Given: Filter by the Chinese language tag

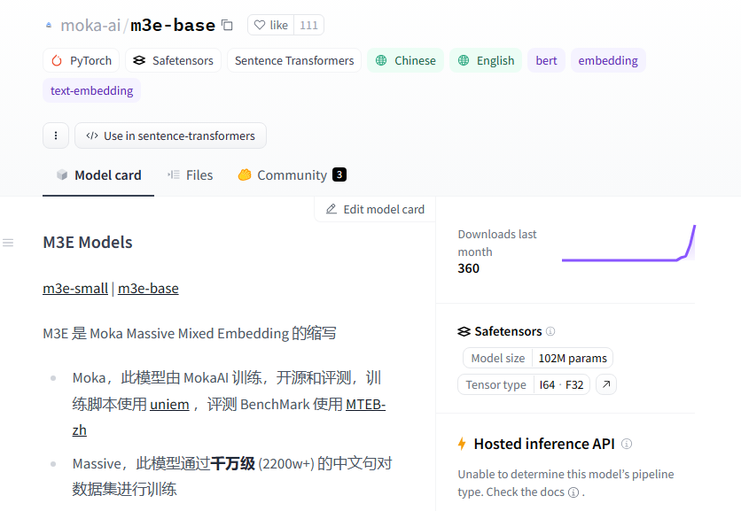Looking at the screenshot, I should pos(405,60).
